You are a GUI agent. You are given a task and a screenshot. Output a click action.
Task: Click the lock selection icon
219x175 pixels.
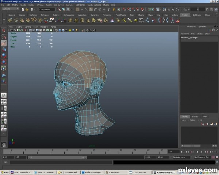click(114, 9)
